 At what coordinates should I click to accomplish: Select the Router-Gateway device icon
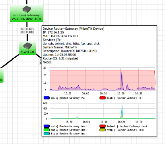(x=27, y=10)
